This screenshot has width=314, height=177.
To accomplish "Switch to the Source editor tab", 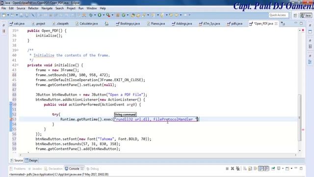I will coord(17,160).
